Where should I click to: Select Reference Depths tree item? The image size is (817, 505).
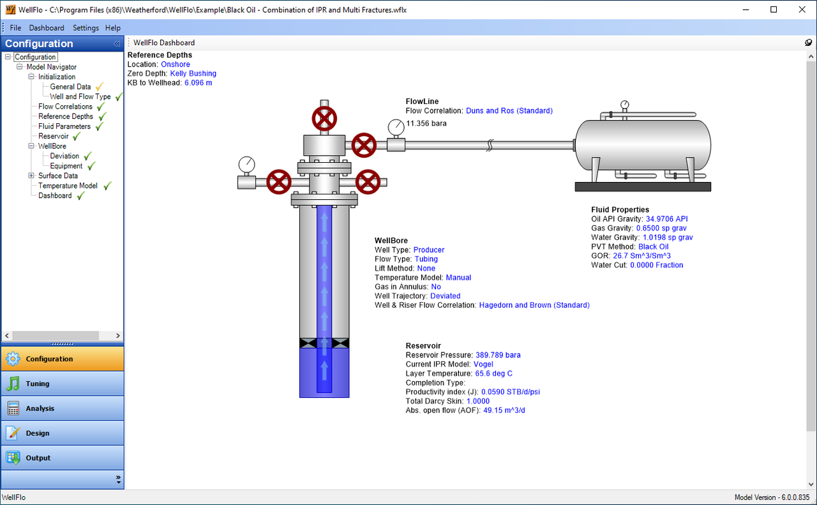[66, 116]
